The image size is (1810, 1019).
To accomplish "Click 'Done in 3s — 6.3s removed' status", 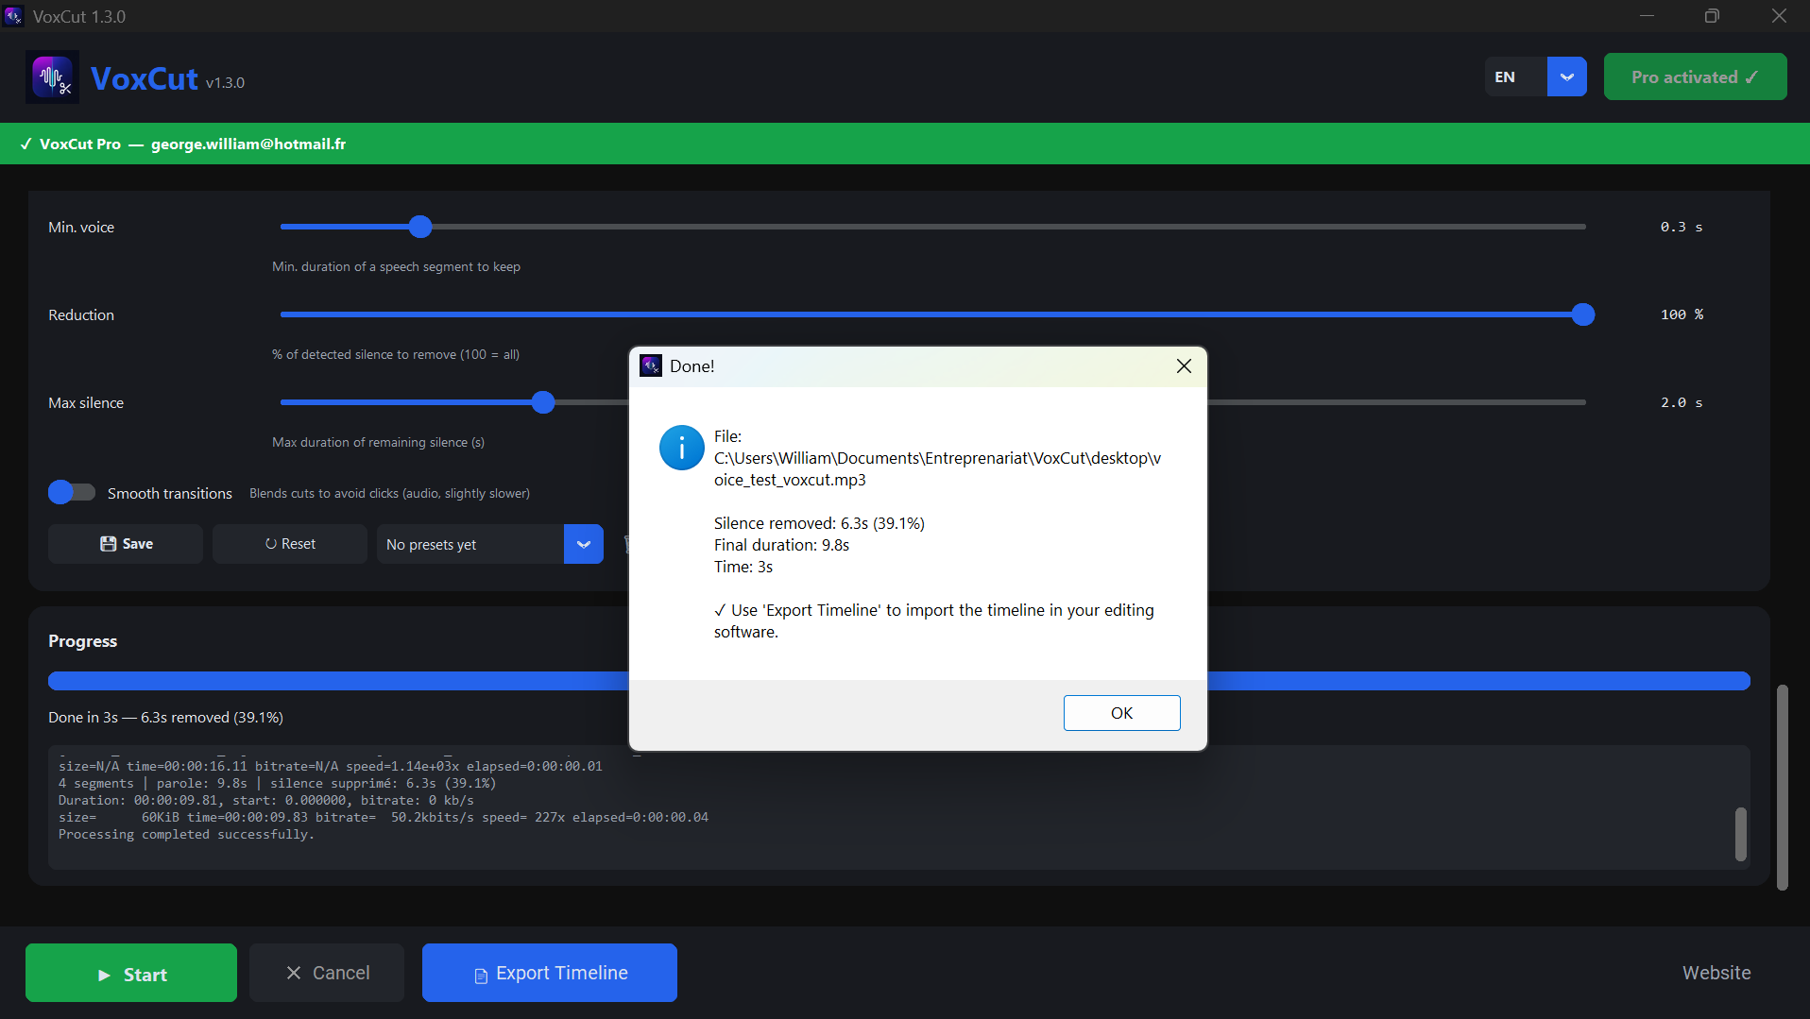I will (165, 718).
